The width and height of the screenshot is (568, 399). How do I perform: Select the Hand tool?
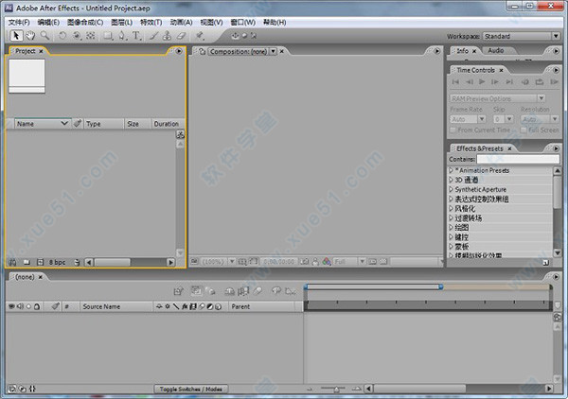[x=30, y=35]
